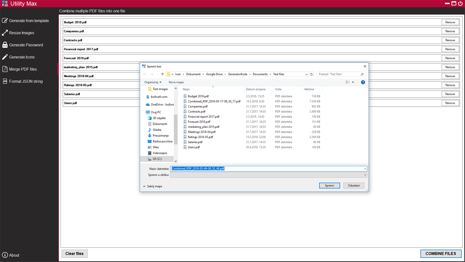This screenshot has width=465, height=262.
Task: Click the Utility Max app logo
Action: point(5,3)
